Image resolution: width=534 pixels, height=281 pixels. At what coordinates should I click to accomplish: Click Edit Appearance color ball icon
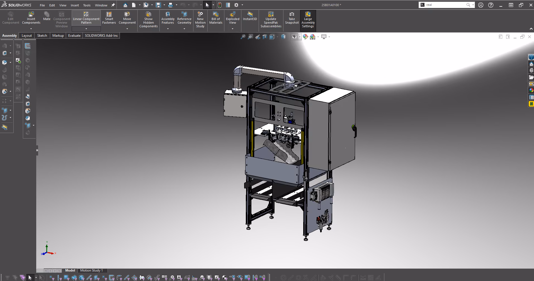coord(305,37)
